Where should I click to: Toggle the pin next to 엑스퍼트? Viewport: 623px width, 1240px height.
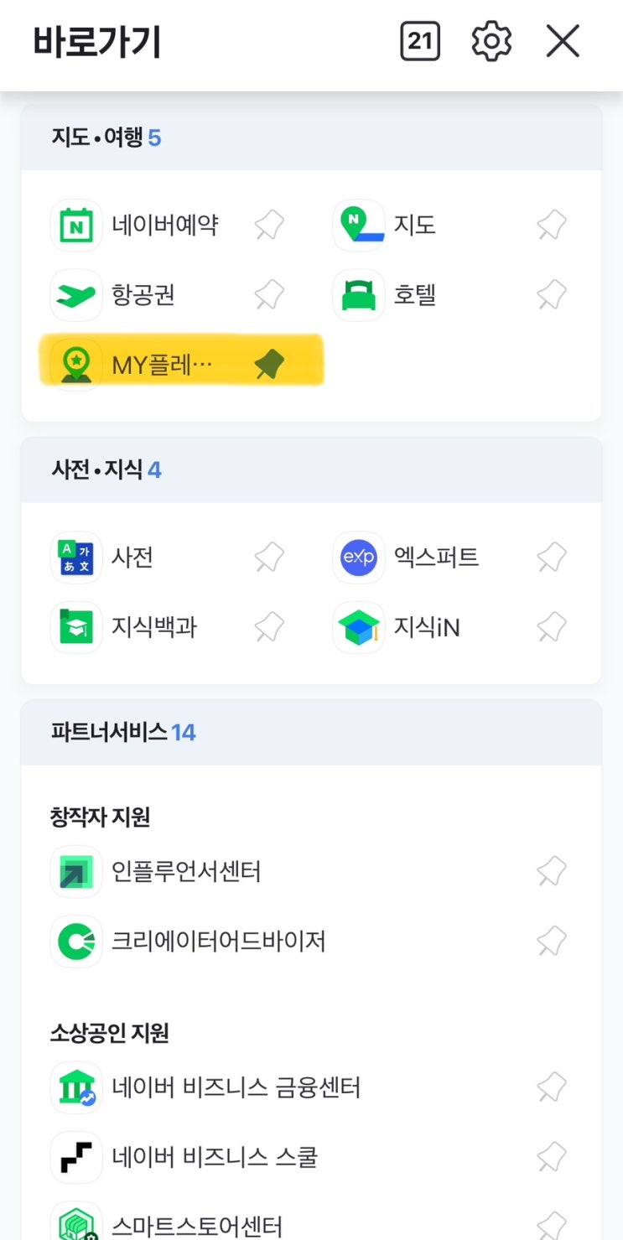click(x=552, y=558)
